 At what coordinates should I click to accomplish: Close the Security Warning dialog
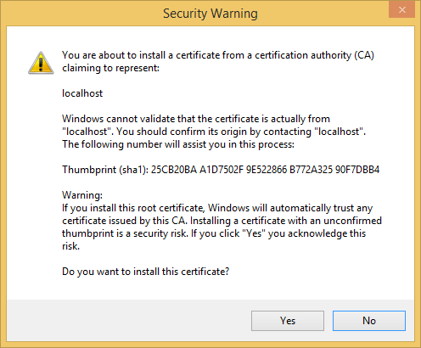[402, 10]
